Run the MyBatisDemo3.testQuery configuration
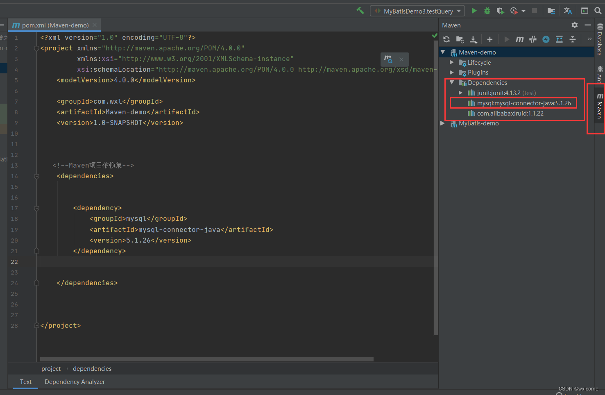 pyautogui.click(x=474, y=11)
